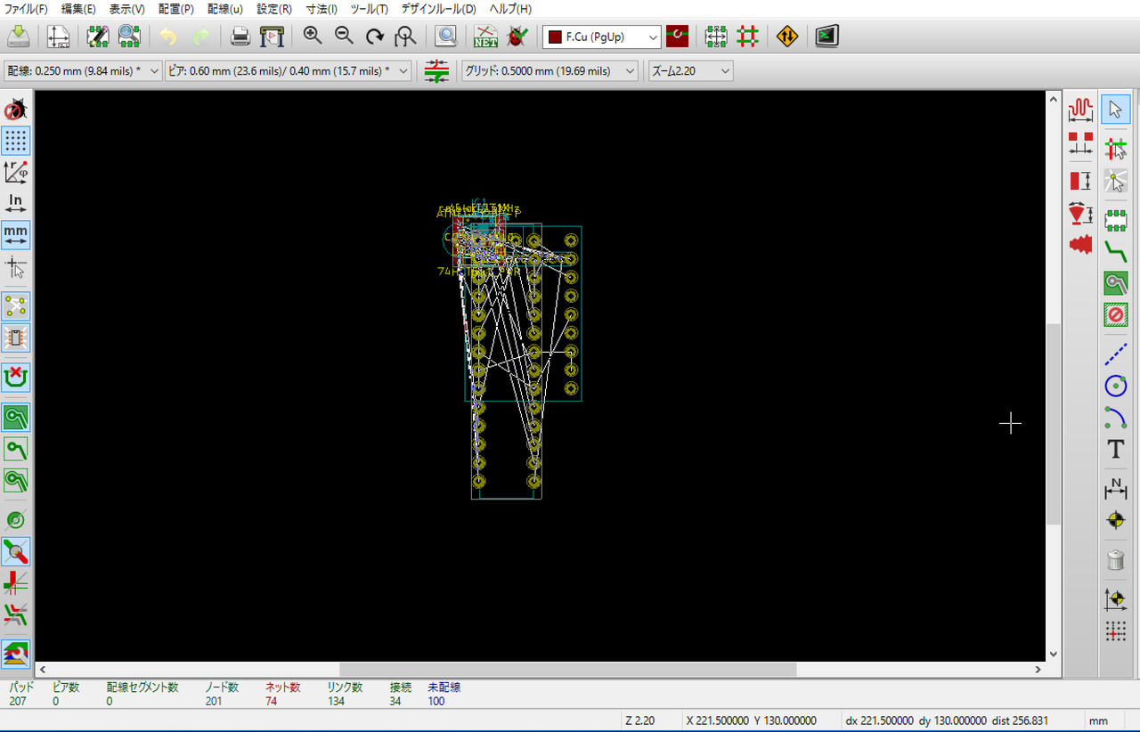Screen dimensions: 1140x732
Task: Click the horizontal scrollbar thumb
Action: [567, 669]
